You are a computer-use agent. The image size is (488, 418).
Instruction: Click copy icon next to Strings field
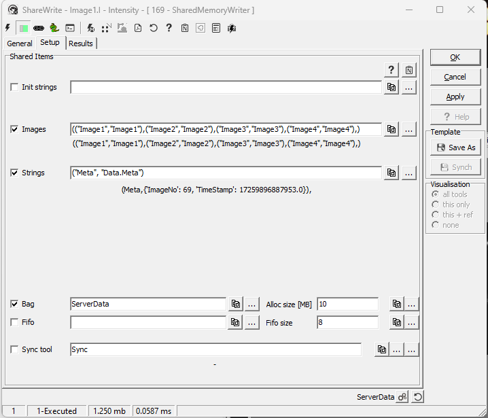pyautogui.click(x=391, y=173)
